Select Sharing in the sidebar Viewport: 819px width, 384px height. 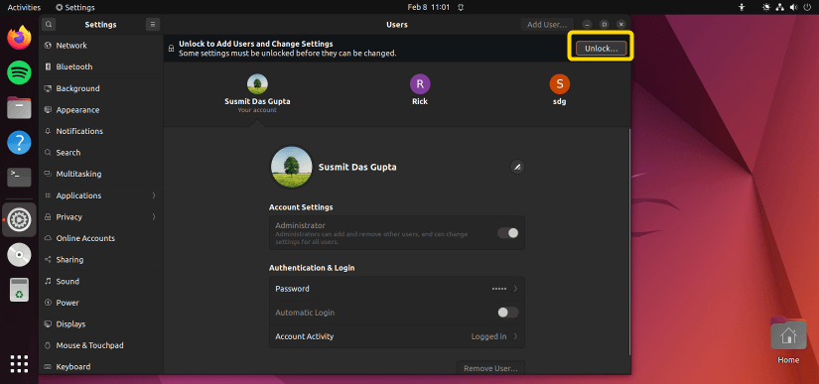click(x=101, y=260)
